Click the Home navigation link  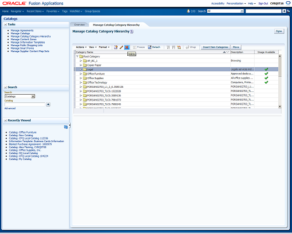5,11
